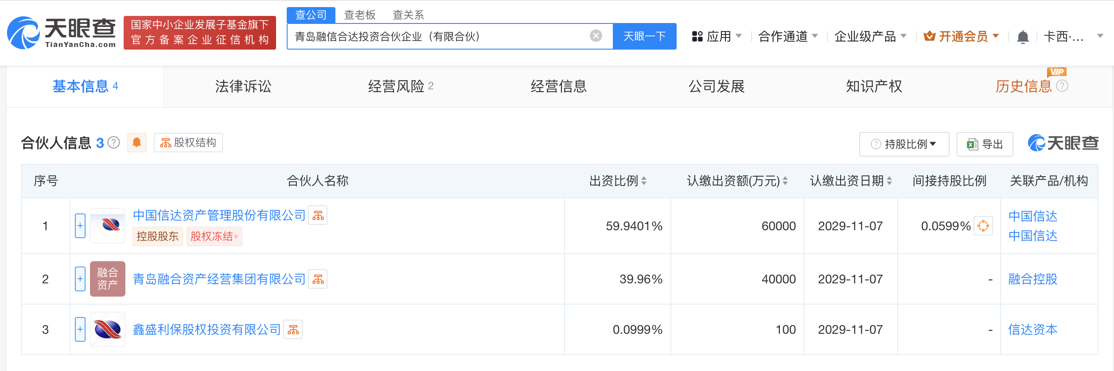
Task: Open the 青岛融合资产经营集团有限公司 link
Action: 219,279
